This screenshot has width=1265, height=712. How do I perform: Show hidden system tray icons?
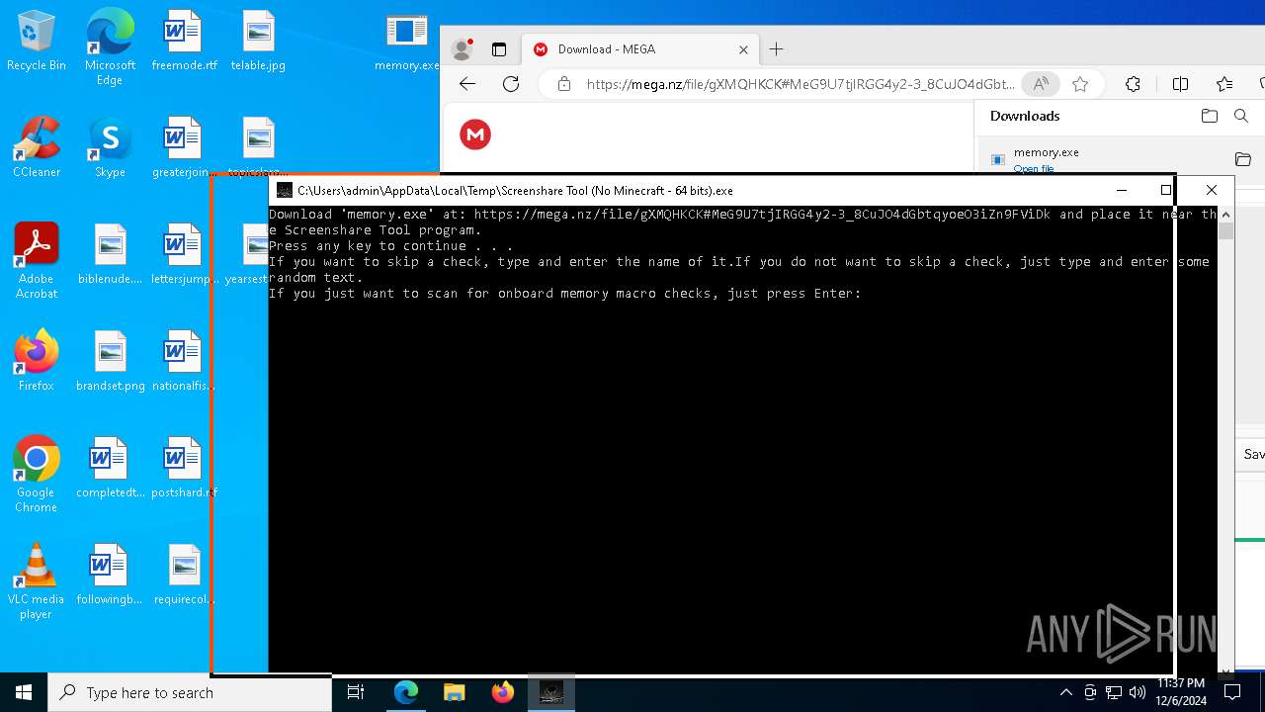1065,692
